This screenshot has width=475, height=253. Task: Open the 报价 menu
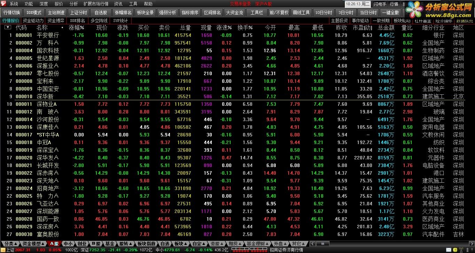[59, 4]
